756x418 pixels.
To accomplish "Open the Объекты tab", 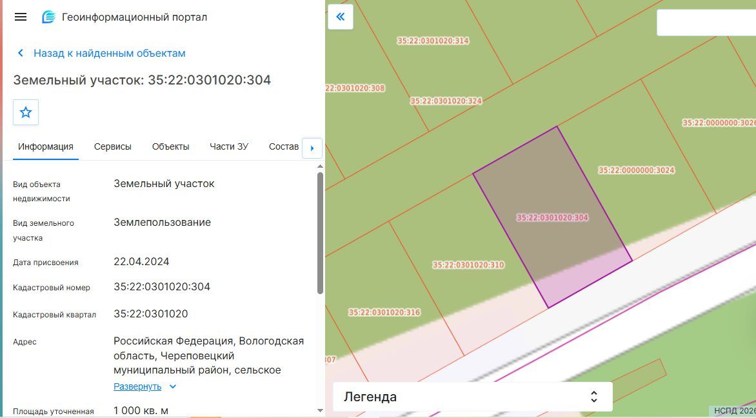I will [171, 146].
